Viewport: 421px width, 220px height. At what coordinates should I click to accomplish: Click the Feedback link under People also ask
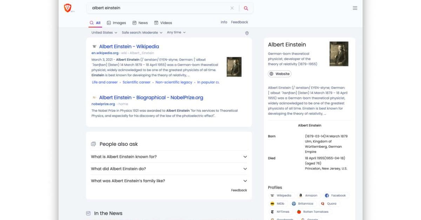tap(239, 190)
